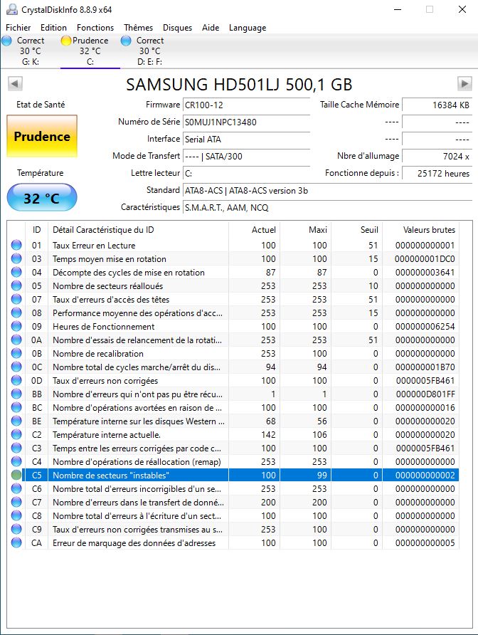The width and height of the screenshot is (478, 635).
Task: Click the Valeurs brutes column header
Action: (420, 230)
